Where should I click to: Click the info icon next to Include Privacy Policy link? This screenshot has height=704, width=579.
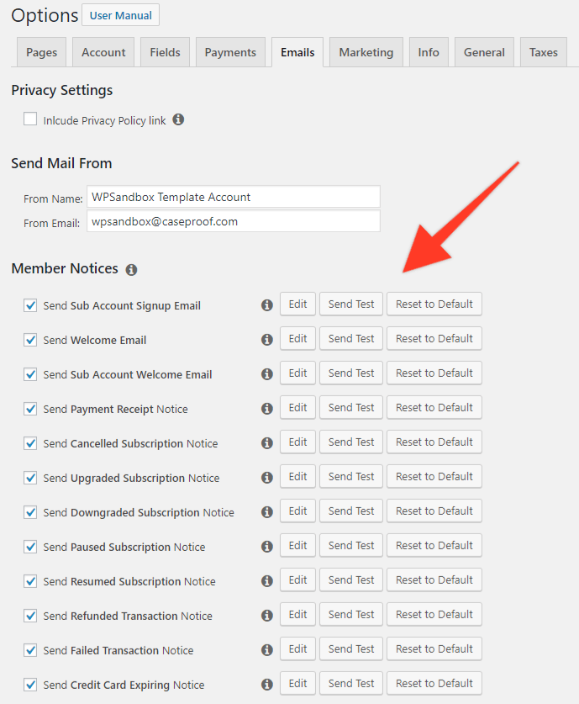178,119
